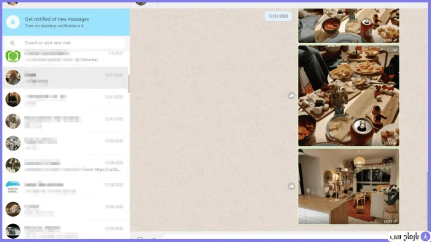431x242 pixels.
Task: Open the food table photo with the chevron
Action: 349,96
